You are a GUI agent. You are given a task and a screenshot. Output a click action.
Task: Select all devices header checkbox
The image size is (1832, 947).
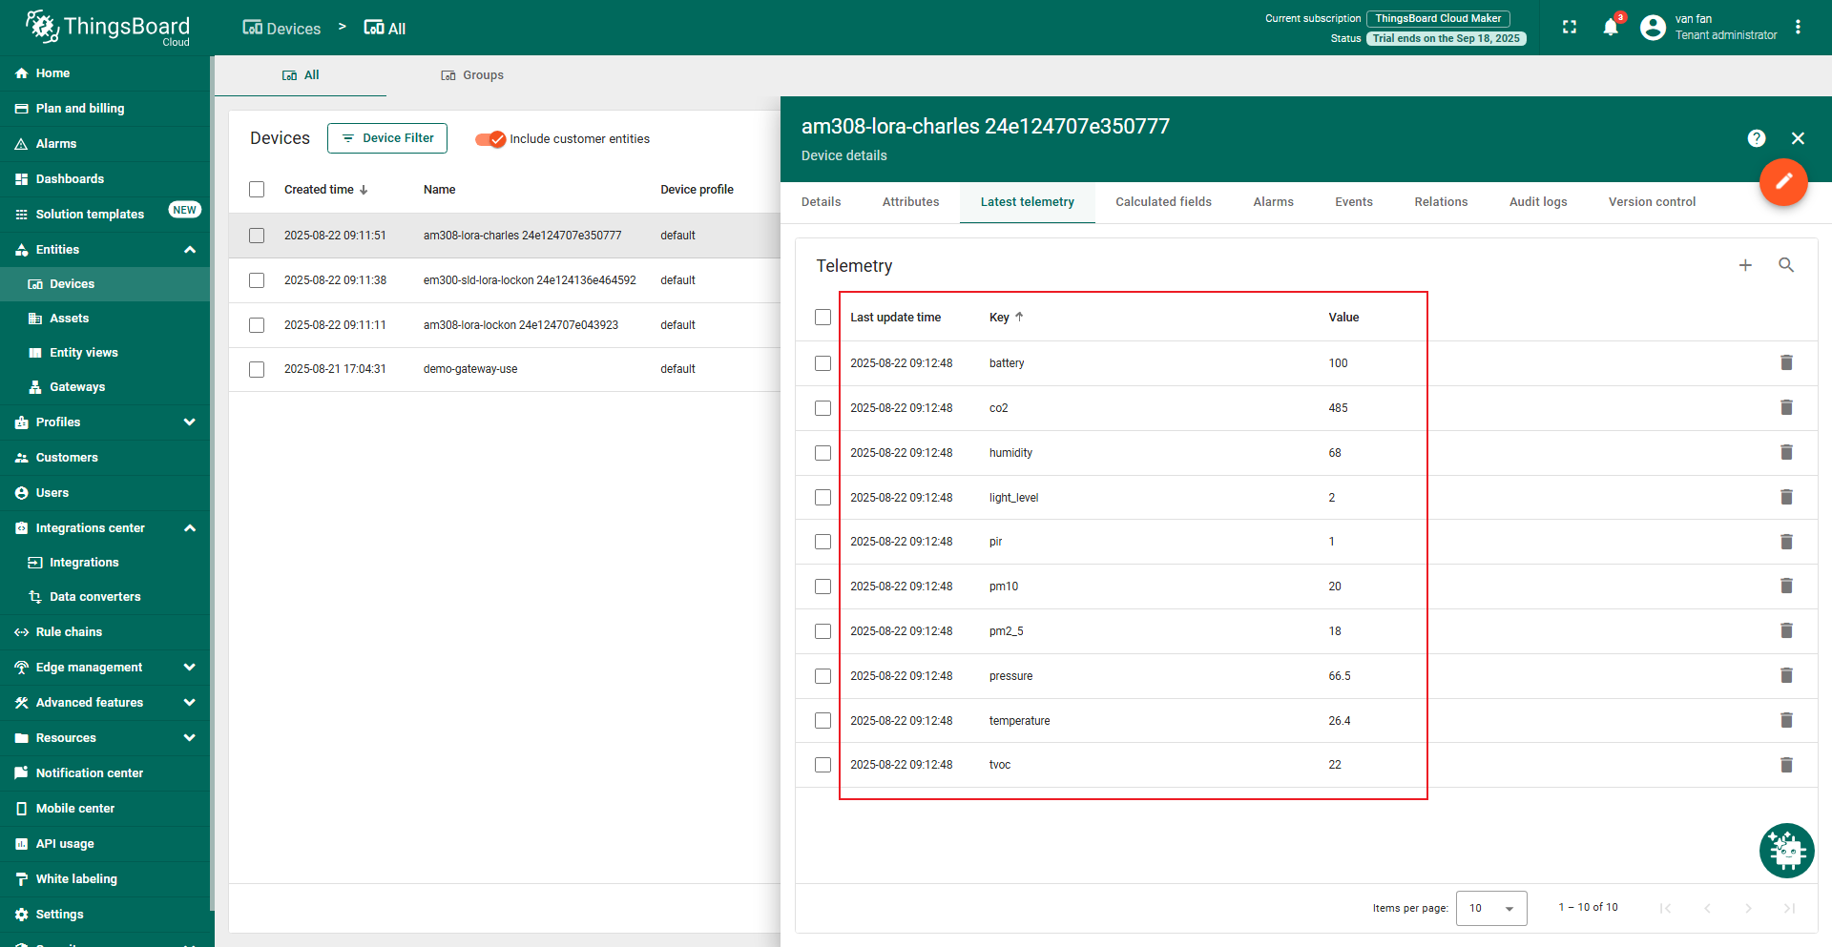257,190
